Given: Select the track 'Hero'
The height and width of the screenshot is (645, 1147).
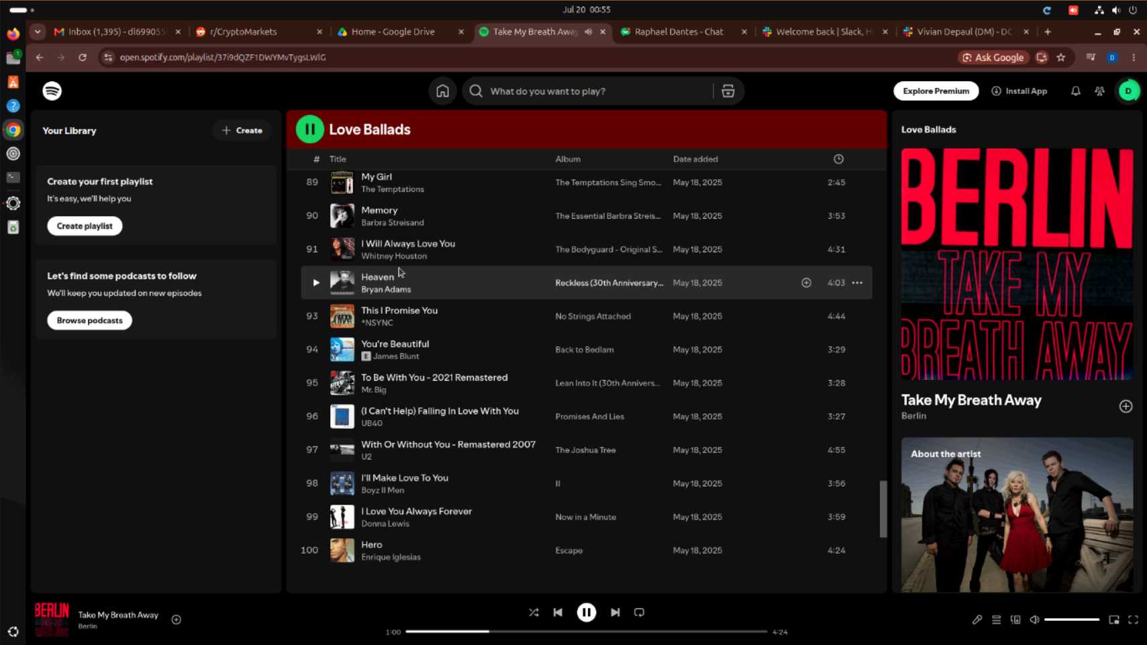Looking at the screenshot, I should [x=587, y=550].
